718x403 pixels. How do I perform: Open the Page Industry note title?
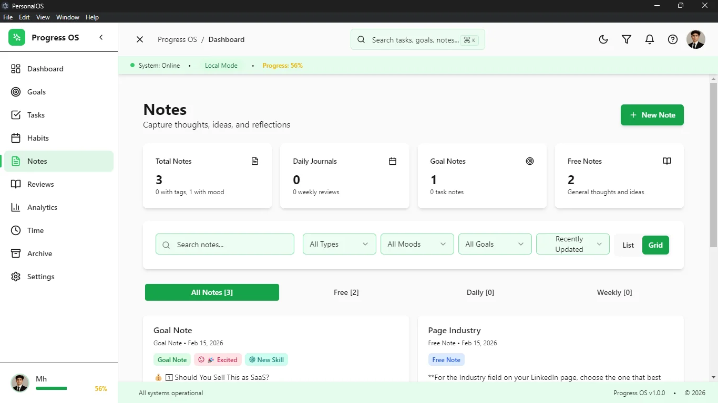(x=455, y=331)
